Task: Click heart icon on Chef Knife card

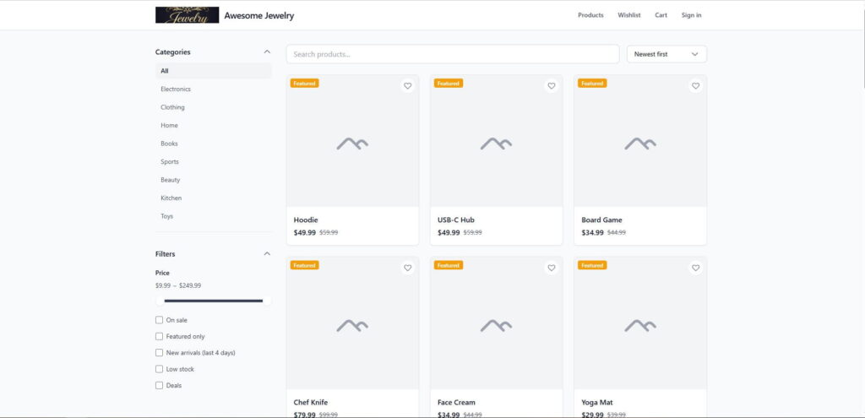Action: click(x=408, y=268)
